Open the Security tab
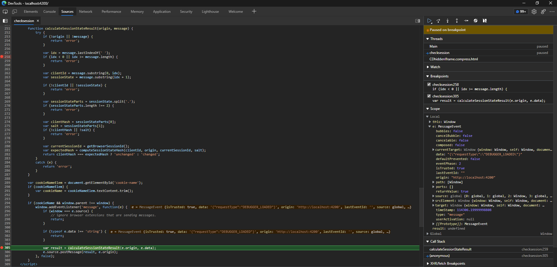This screenshot has height=267, width=557. [186, 12]
